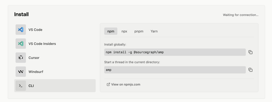
Task: Choose Windsurf from the editor list
Action: tap(55, 72)
